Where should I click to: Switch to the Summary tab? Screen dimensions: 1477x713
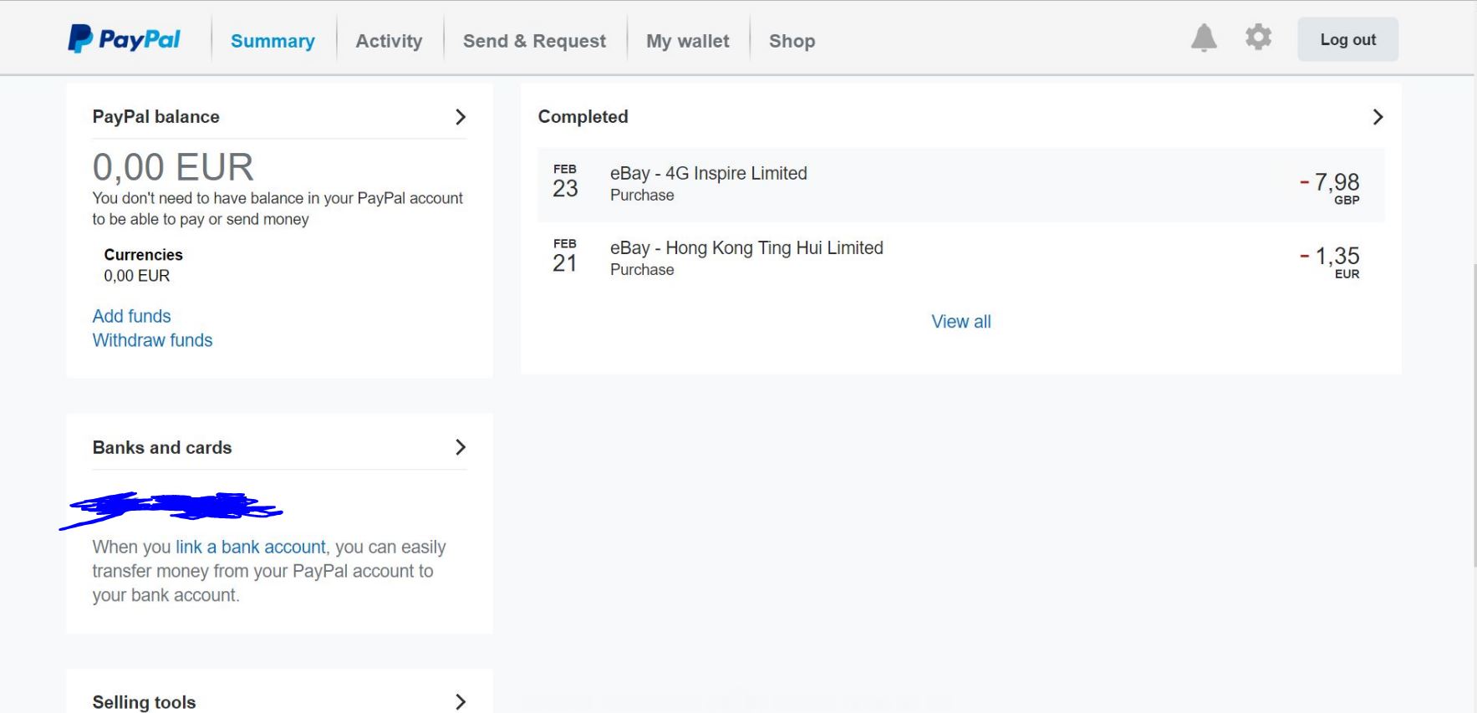tap(272, 41)
